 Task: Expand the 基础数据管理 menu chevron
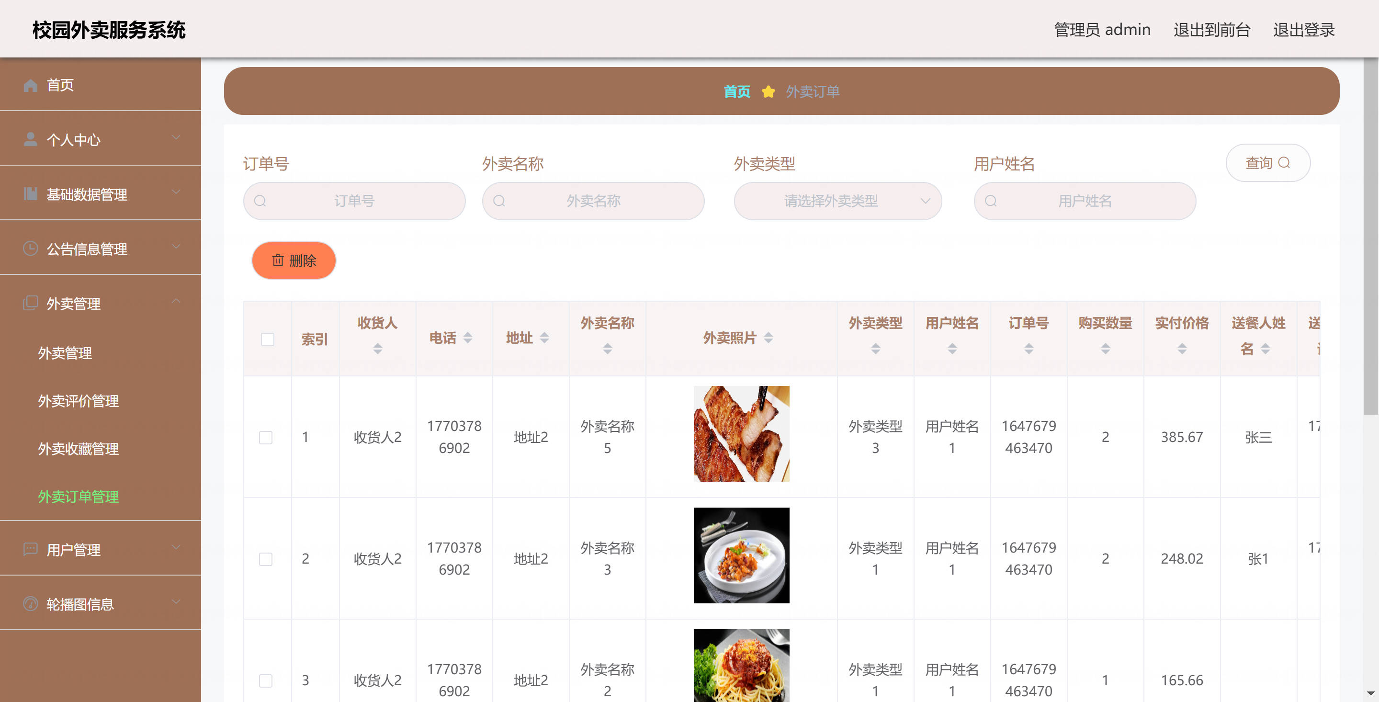click(x=176, y=193)
